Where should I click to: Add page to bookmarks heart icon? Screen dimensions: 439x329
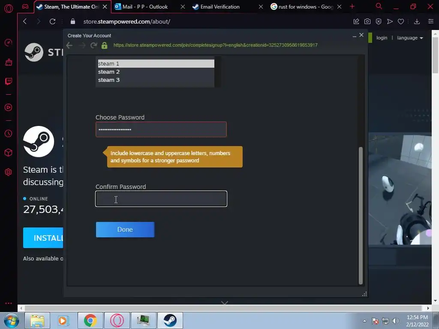(x=401, y=21)
